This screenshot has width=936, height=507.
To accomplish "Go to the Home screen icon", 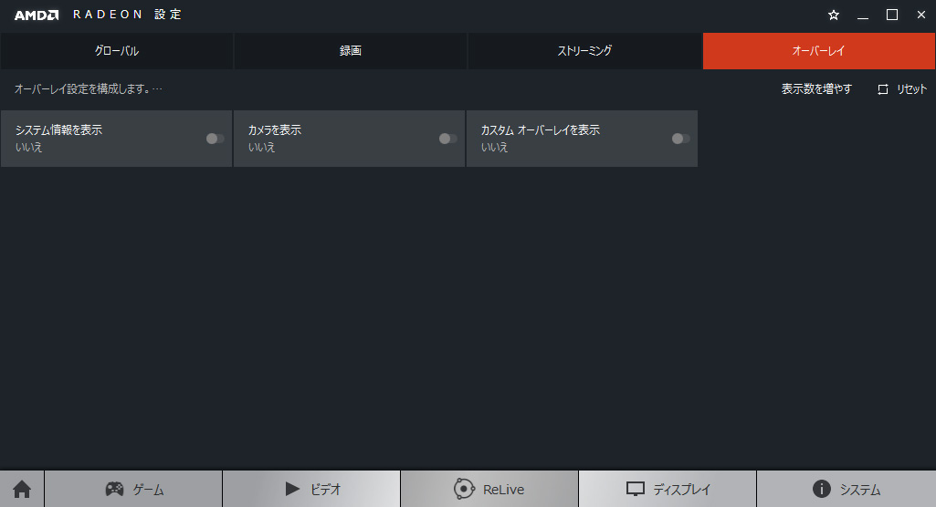I will (22, 490).
